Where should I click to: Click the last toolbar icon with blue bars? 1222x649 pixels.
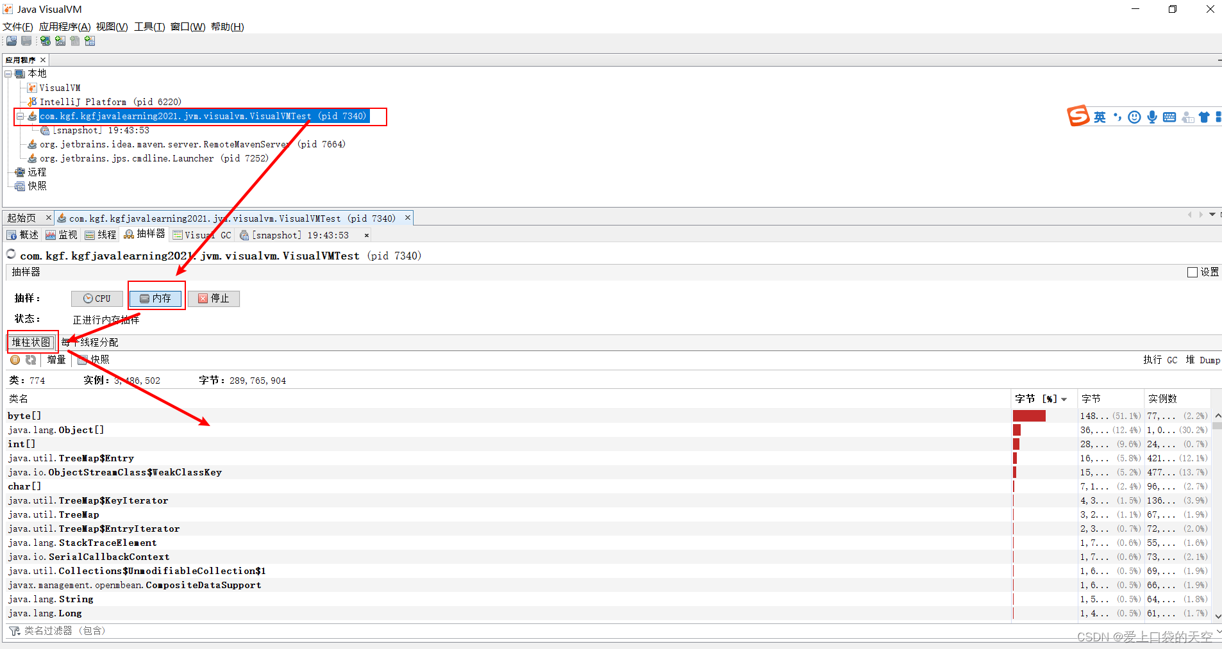coord(90,41)
